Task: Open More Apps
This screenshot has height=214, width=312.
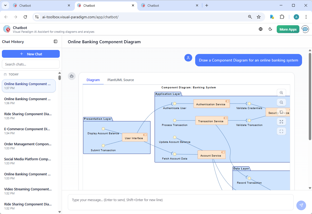Action: coord(288,29)
